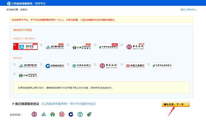Click ICBC partner icon at bottom
Viewport: 206px width, 120px height.
click(x=62, y=114)
